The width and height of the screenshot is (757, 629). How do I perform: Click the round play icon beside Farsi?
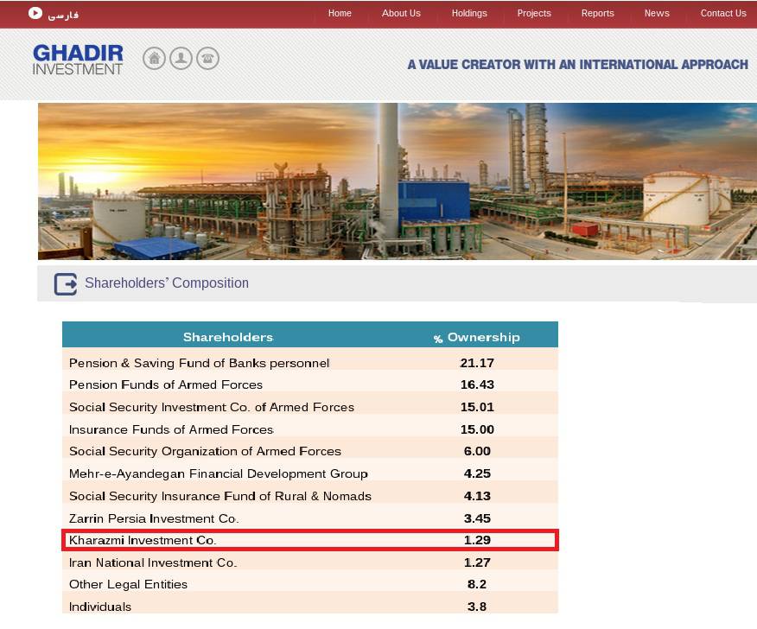point(35,13)
